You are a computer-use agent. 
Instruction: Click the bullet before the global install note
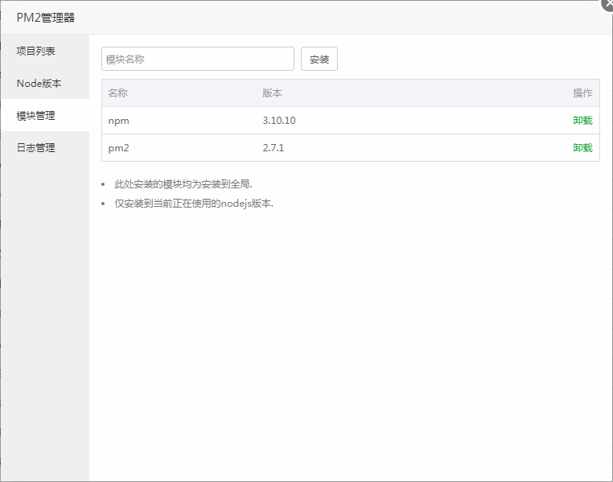point(103,185)
